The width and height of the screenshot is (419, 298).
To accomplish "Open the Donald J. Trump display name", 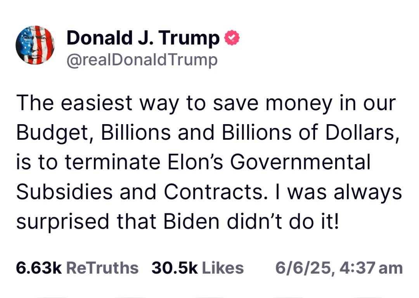I will point(143,38).
